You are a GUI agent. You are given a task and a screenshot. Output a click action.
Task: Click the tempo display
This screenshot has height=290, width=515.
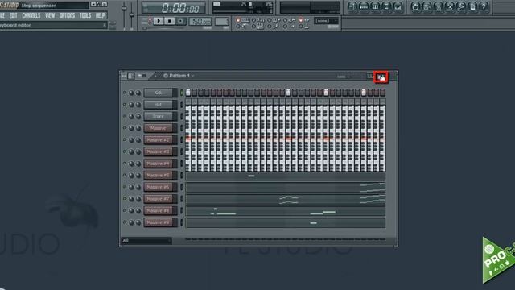coord(200,22)
